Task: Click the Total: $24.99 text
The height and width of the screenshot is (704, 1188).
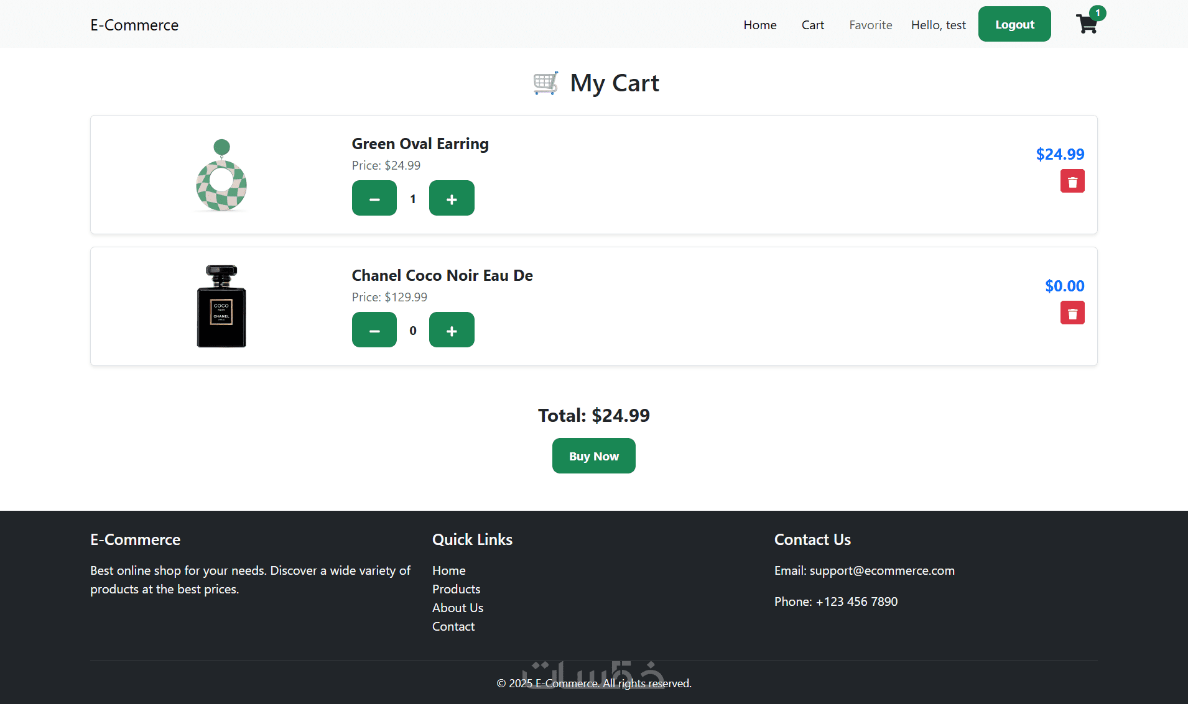Action: tap(594, 416)
